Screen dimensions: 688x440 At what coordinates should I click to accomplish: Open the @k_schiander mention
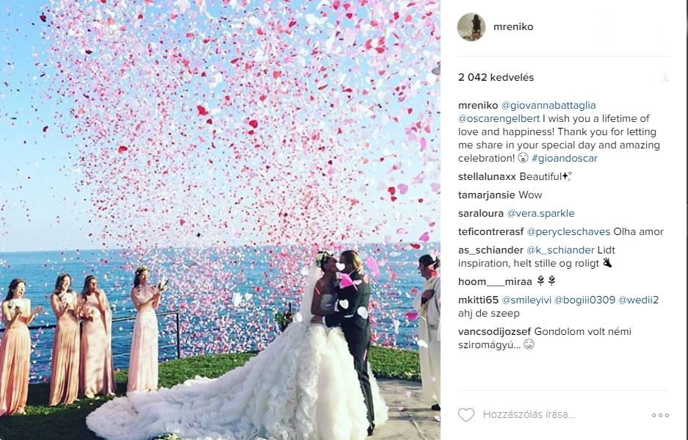560,250
